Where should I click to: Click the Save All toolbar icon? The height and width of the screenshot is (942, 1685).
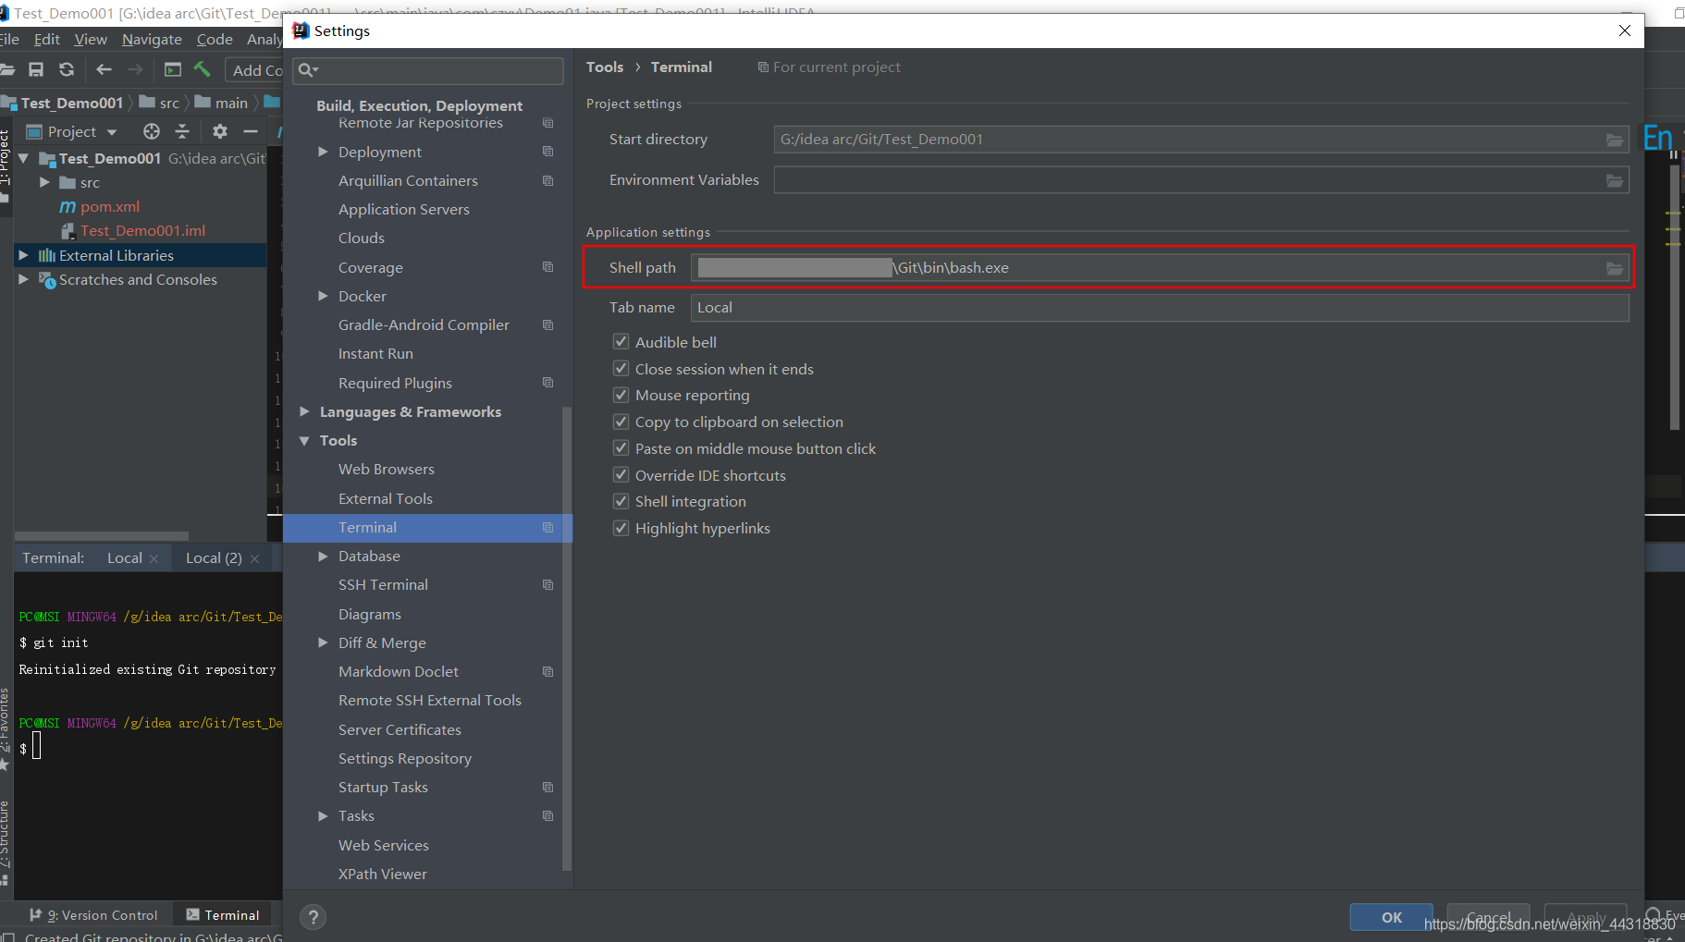tap(36, 69)
